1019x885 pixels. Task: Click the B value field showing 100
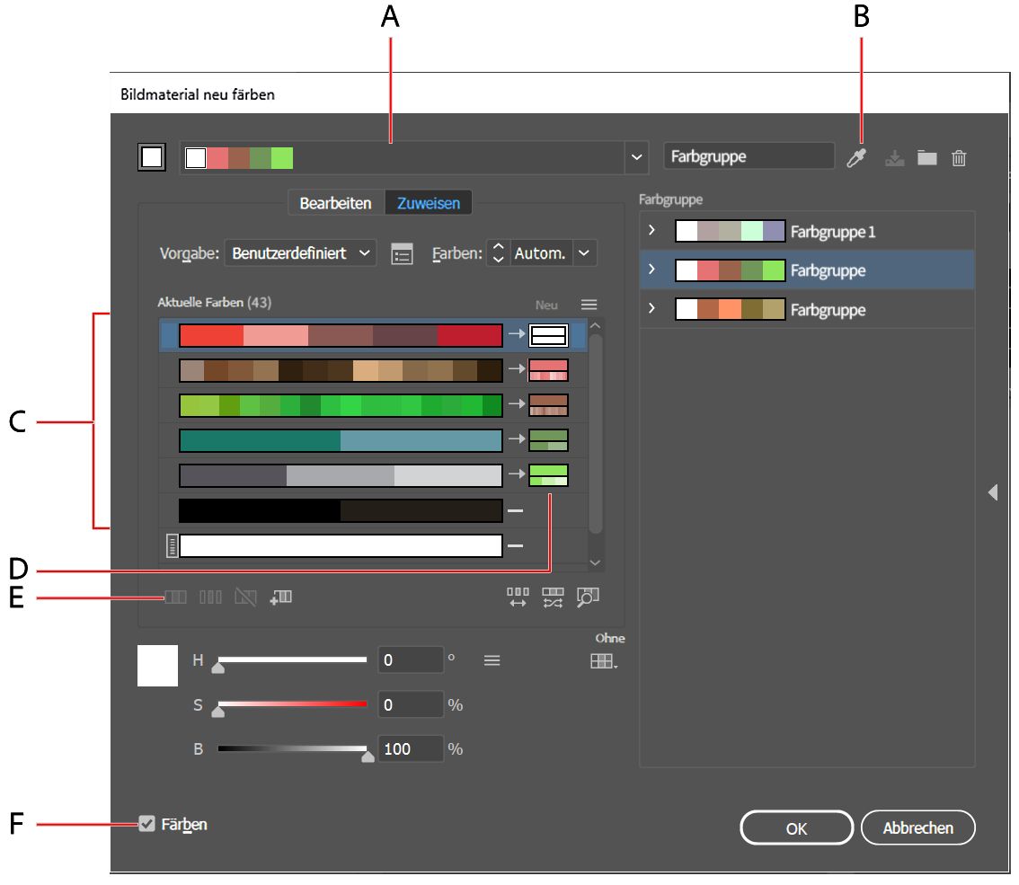[x=411, y=748]
